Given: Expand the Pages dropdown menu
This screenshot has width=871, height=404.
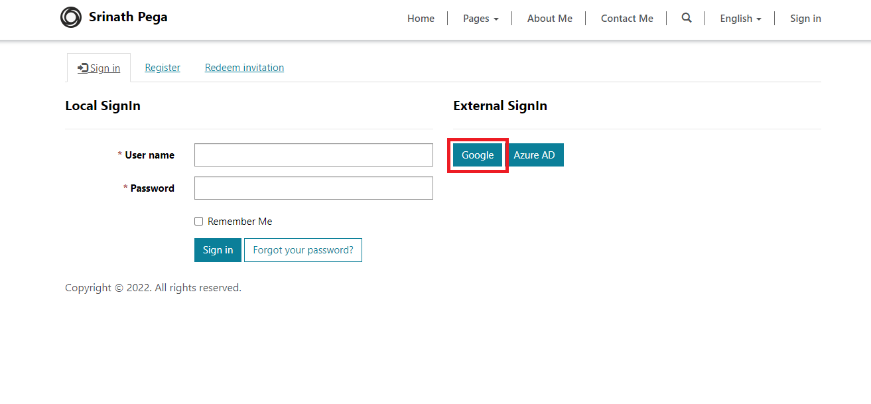Looking at the screenshot, I should pyautogui.click(x=480, y=19).
